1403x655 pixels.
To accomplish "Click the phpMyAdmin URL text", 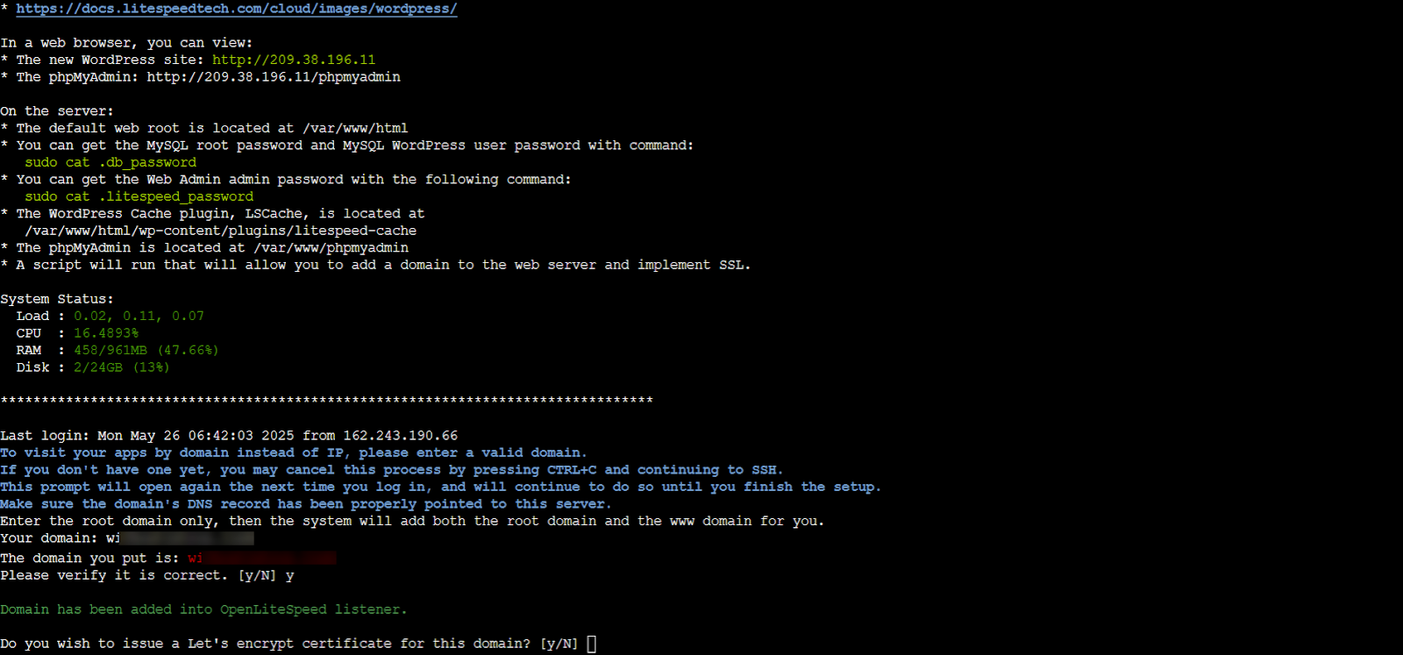I will pos(274,77).
